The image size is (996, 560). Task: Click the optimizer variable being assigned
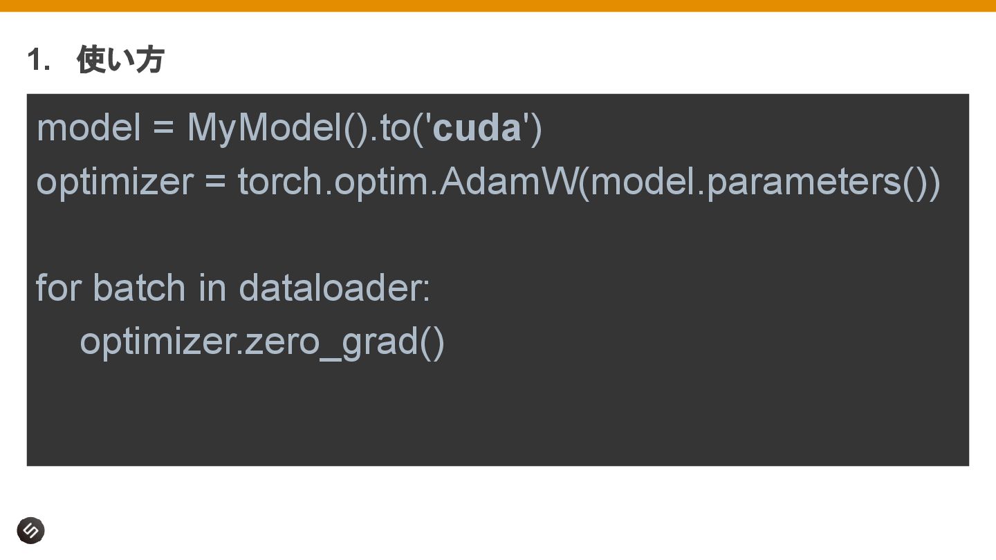tap(114, 182)
